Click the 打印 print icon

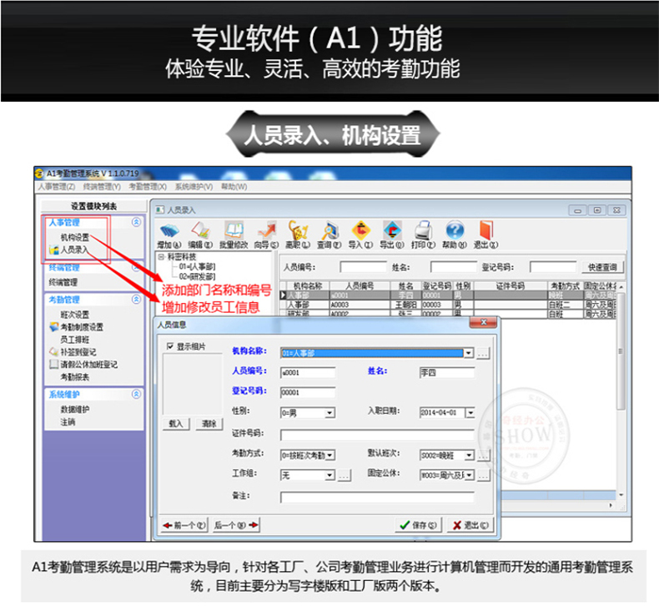tap(424, 235)
